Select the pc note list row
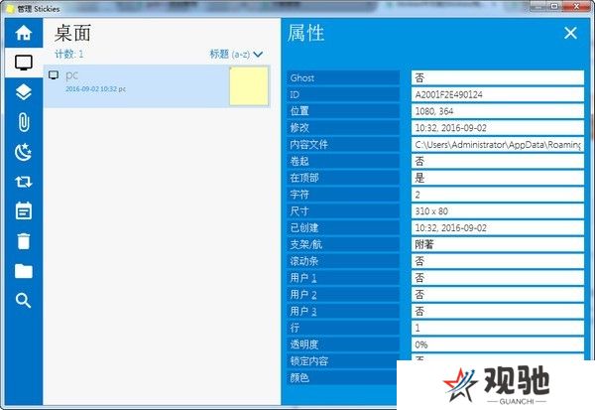595x410 pixels. pyautogui.click(x=157, y=86)
